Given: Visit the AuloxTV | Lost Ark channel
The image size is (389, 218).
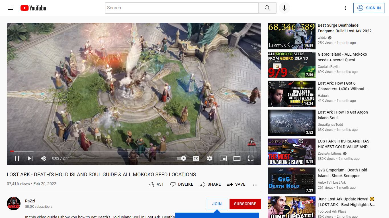Looking at the screenshot, I should point(332,183).
